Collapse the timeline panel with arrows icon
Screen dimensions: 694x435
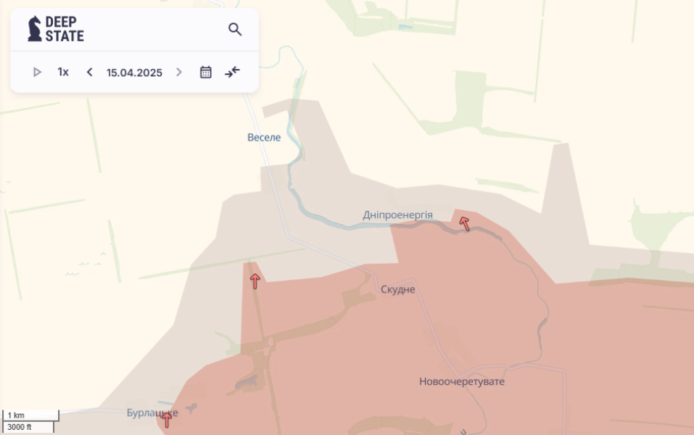pos(232,72)
